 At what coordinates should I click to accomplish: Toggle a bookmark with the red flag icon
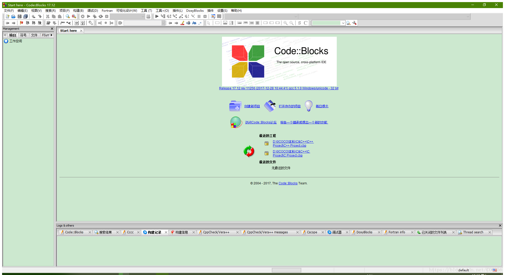22,23
